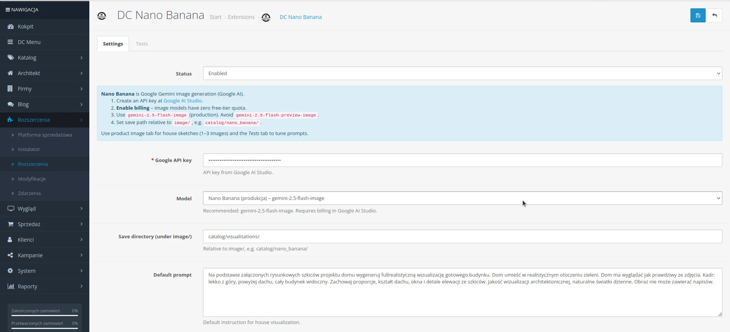Open the Zdarzenia submenu item
Image resolution: width=730 pixels, height=332 pixels.
tap(44, 193)
